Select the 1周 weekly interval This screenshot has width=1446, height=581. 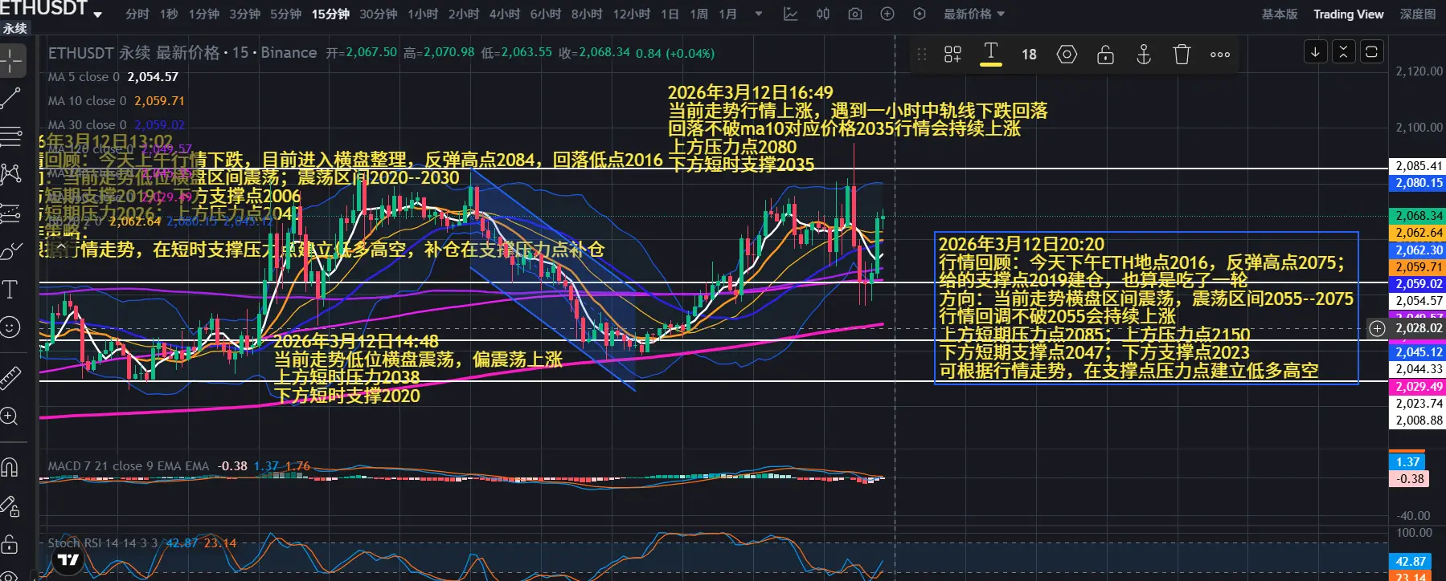pyautogui.click(x=699, y=14)
